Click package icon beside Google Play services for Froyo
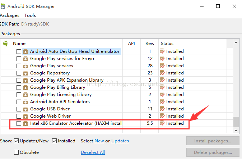The height and width of the screenshot is (160, 242). pos(25,59)
